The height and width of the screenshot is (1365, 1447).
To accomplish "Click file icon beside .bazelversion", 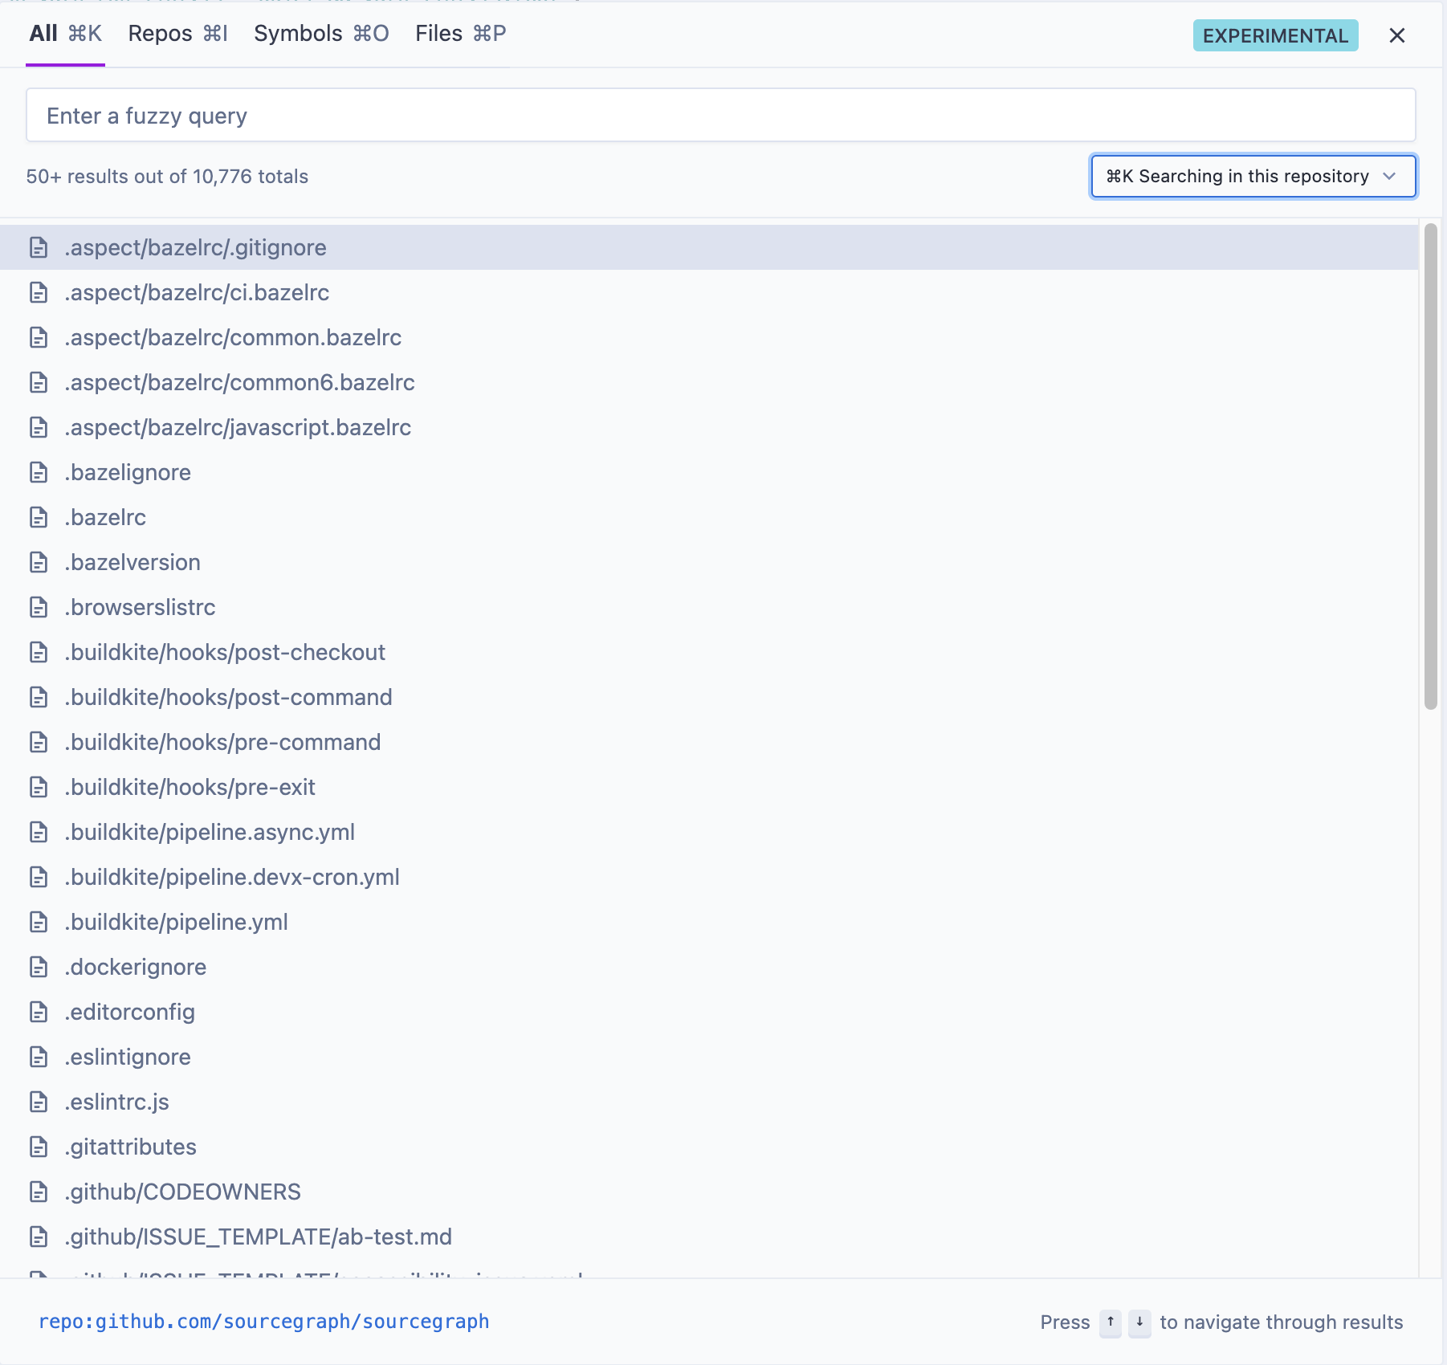I will tap(39, 562).
